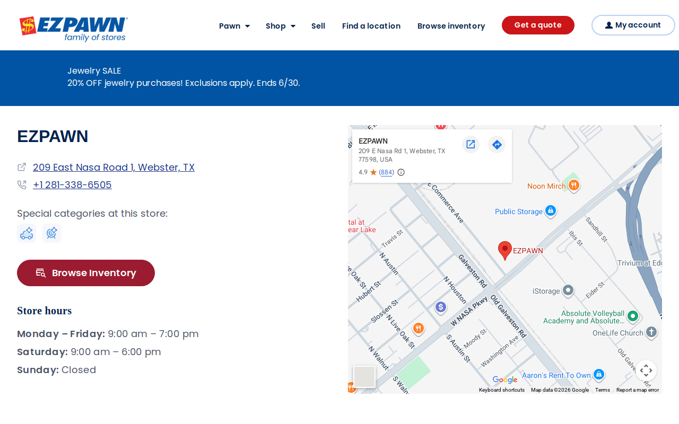This screenshot has height=424, width=679.
Task: Click the EZPAWN page heading
Action: pyautogui.click(x=53, y=136)
